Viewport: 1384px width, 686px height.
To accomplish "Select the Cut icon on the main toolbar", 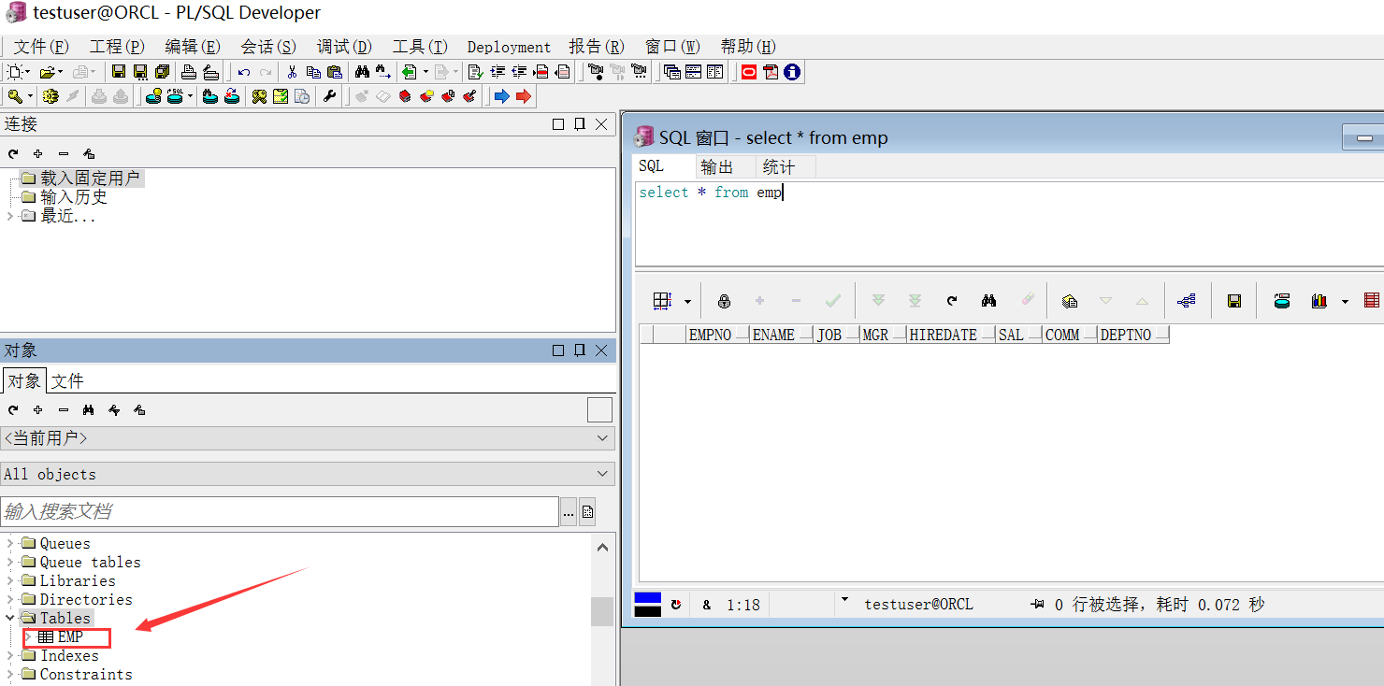I will (x=293, y=72).
